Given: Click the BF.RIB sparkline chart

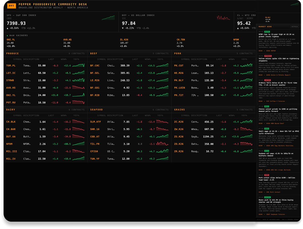Looking at the screenshot, I should click(x=162, y=95).
